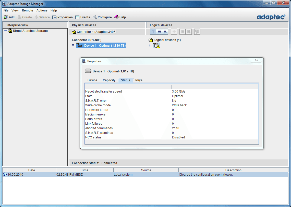Screen dimensions: 291x207
Task: Select the Status tab
Action: 125,80
